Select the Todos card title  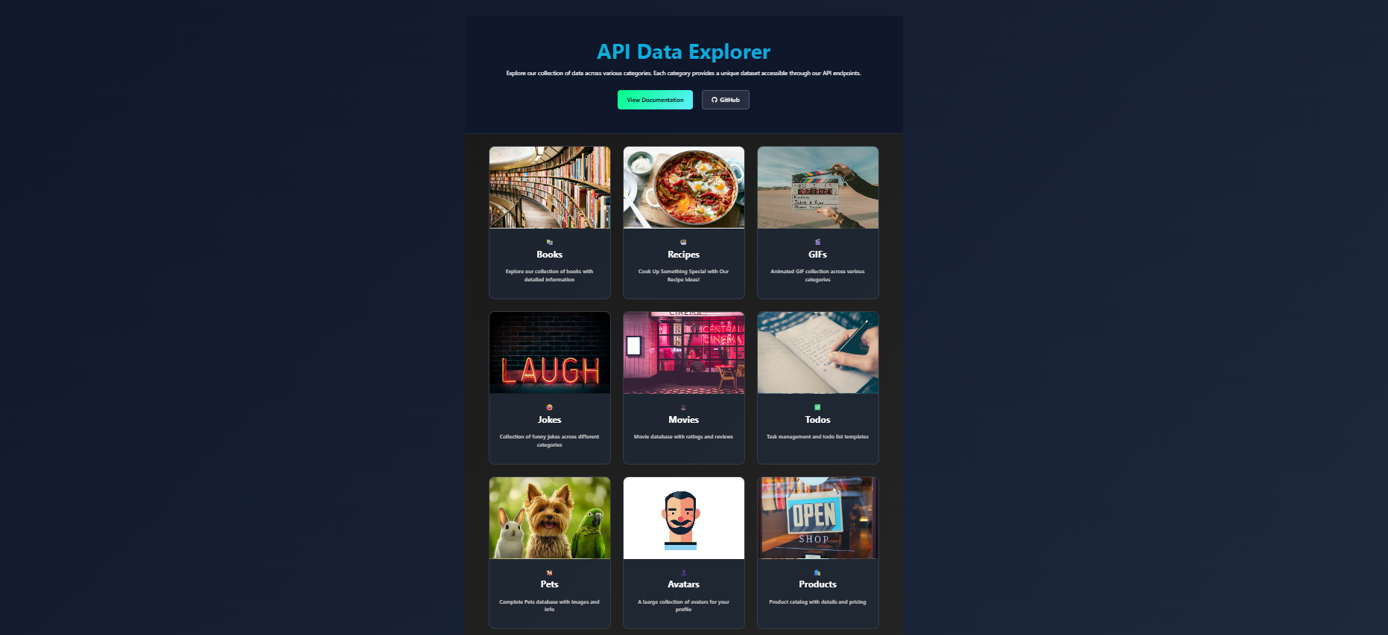818,420
